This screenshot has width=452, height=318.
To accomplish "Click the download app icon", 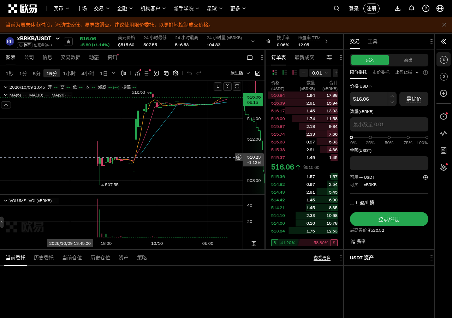I will (398, 8).
